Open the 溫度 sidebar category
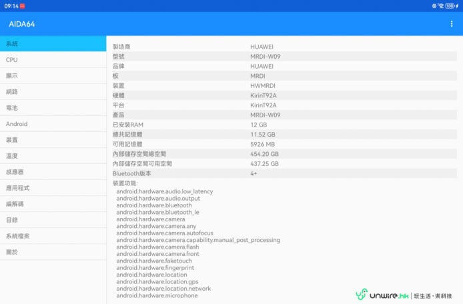The width and height of the screenshot is (463, 304). pyautogui.click(x=53, y=156)
